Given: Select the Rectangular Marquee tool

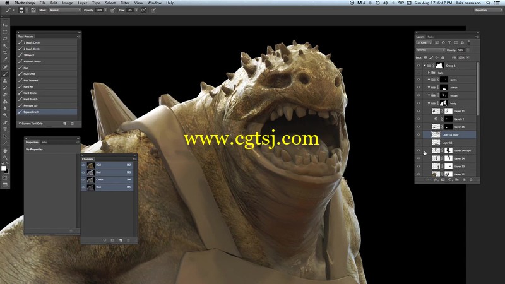Looking at the screenshot, I should pos(5,32).
